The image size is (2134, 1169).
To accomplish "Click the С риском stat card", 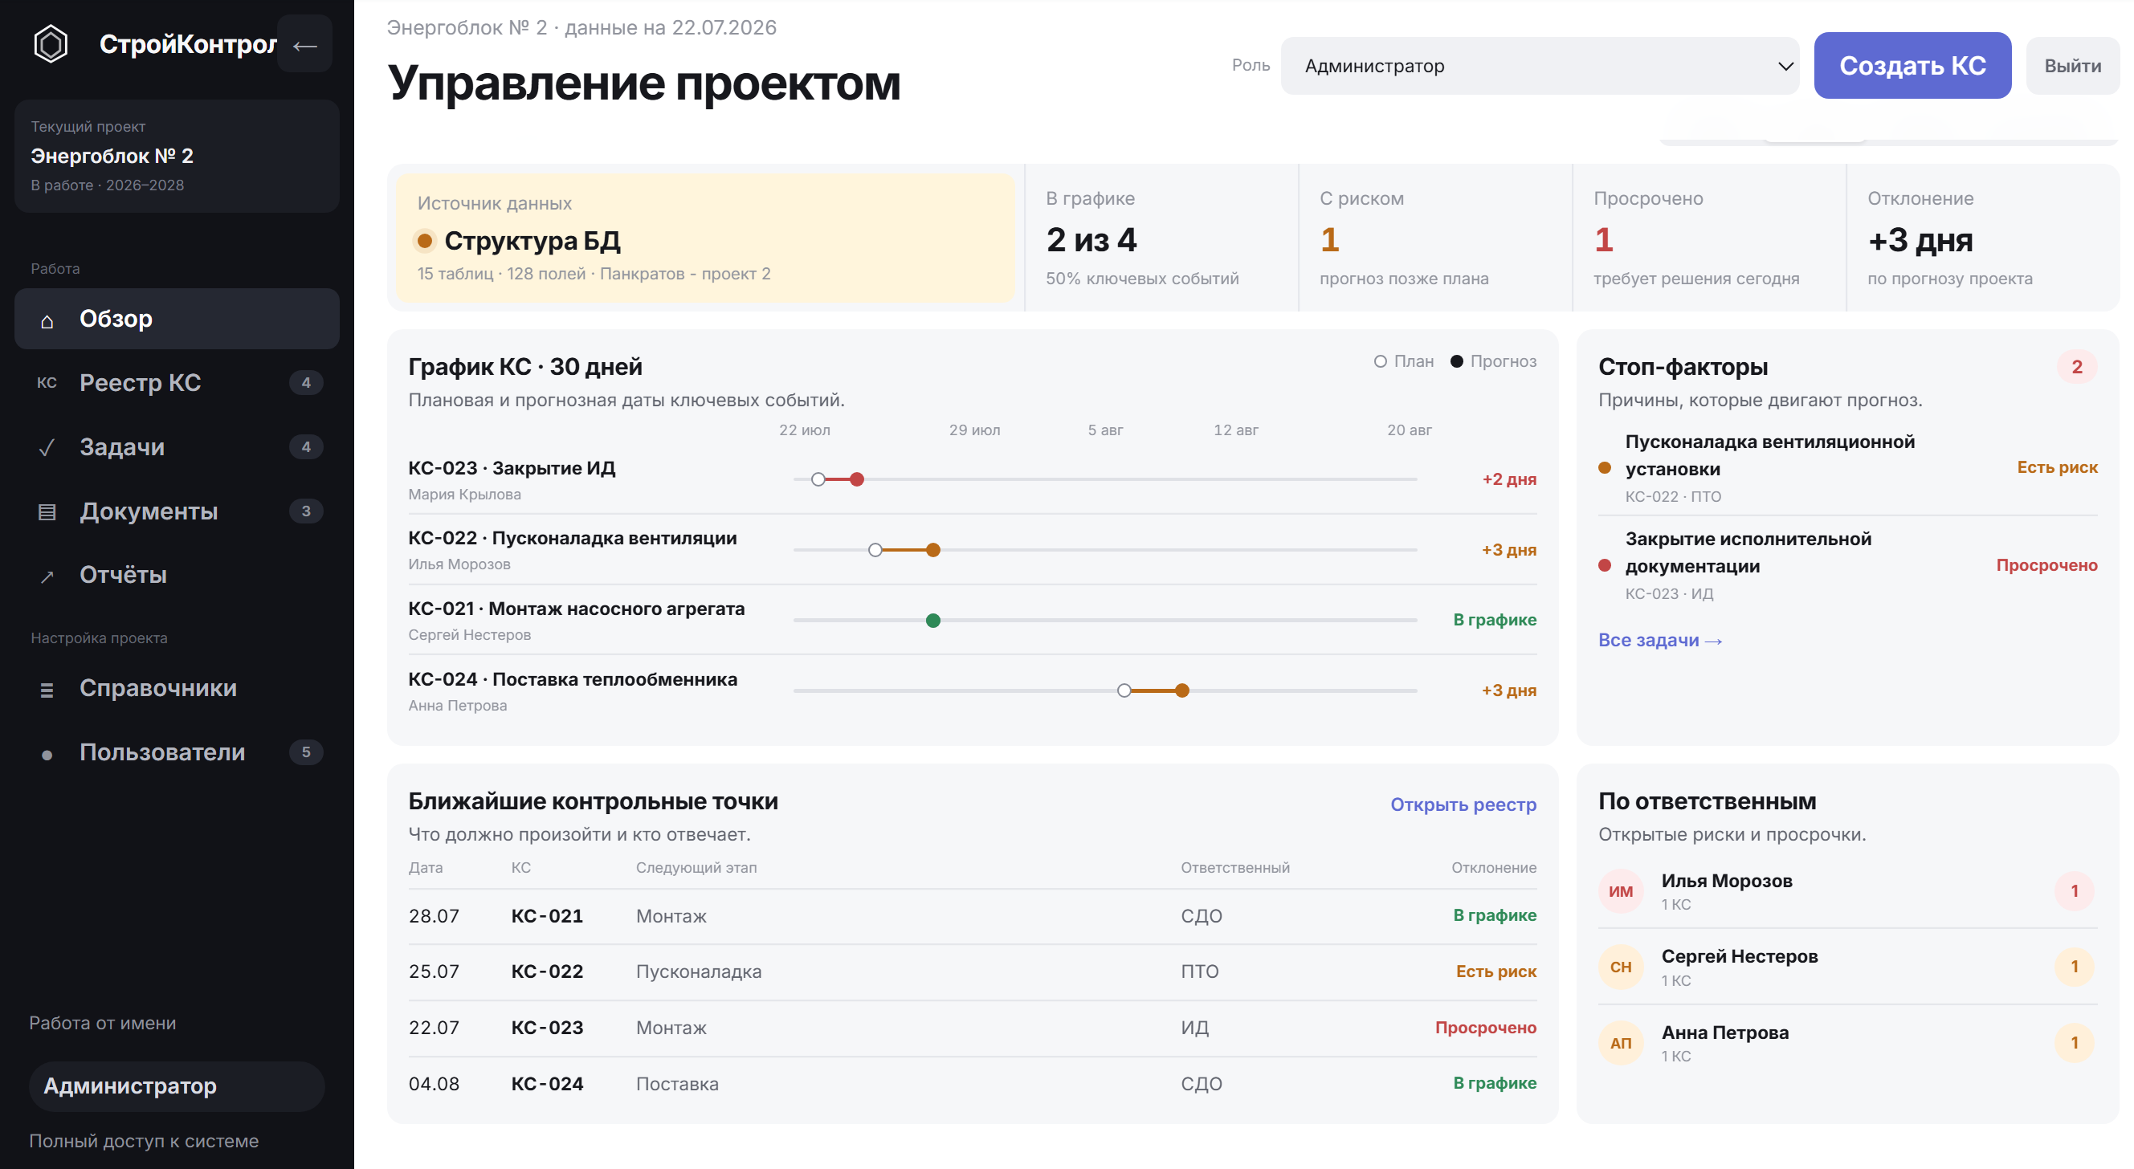I will tap(1434, 238).
